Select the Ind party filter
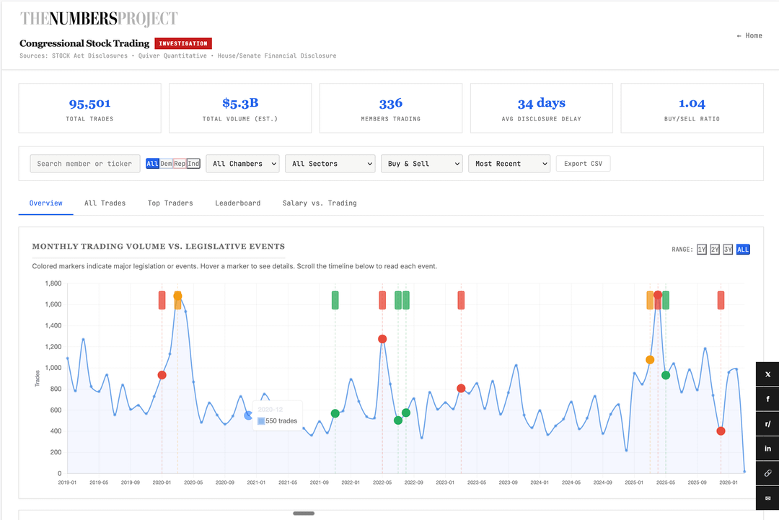Screen dimensions: 779x520 pos(193,164)
